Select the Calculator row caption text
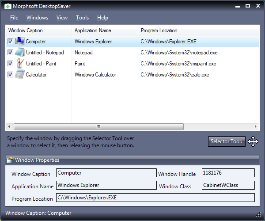The width and height of the screenshot is (265, 221). pos(36,75)
